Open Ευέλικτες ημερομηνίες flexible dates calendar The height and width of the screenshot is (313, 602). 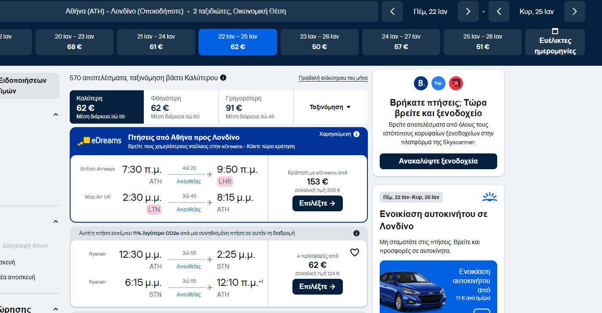coord(555,42)
